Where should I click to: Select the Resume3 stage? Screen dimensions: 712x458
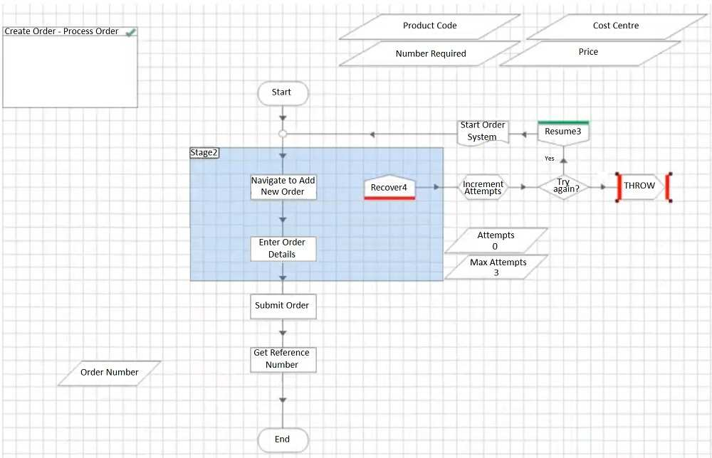[563, 132]
